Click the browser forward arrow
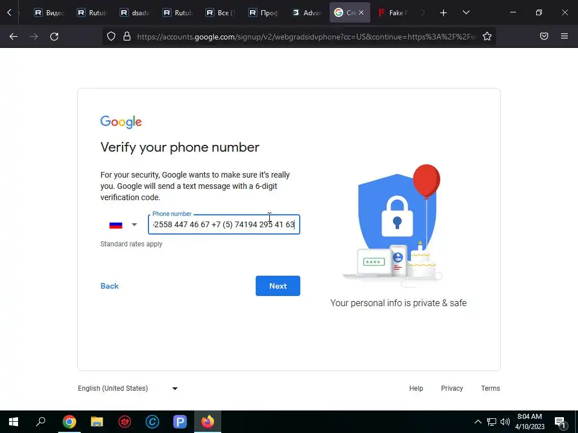This screenshot has width=578, height=433. [x=34, y=37]
